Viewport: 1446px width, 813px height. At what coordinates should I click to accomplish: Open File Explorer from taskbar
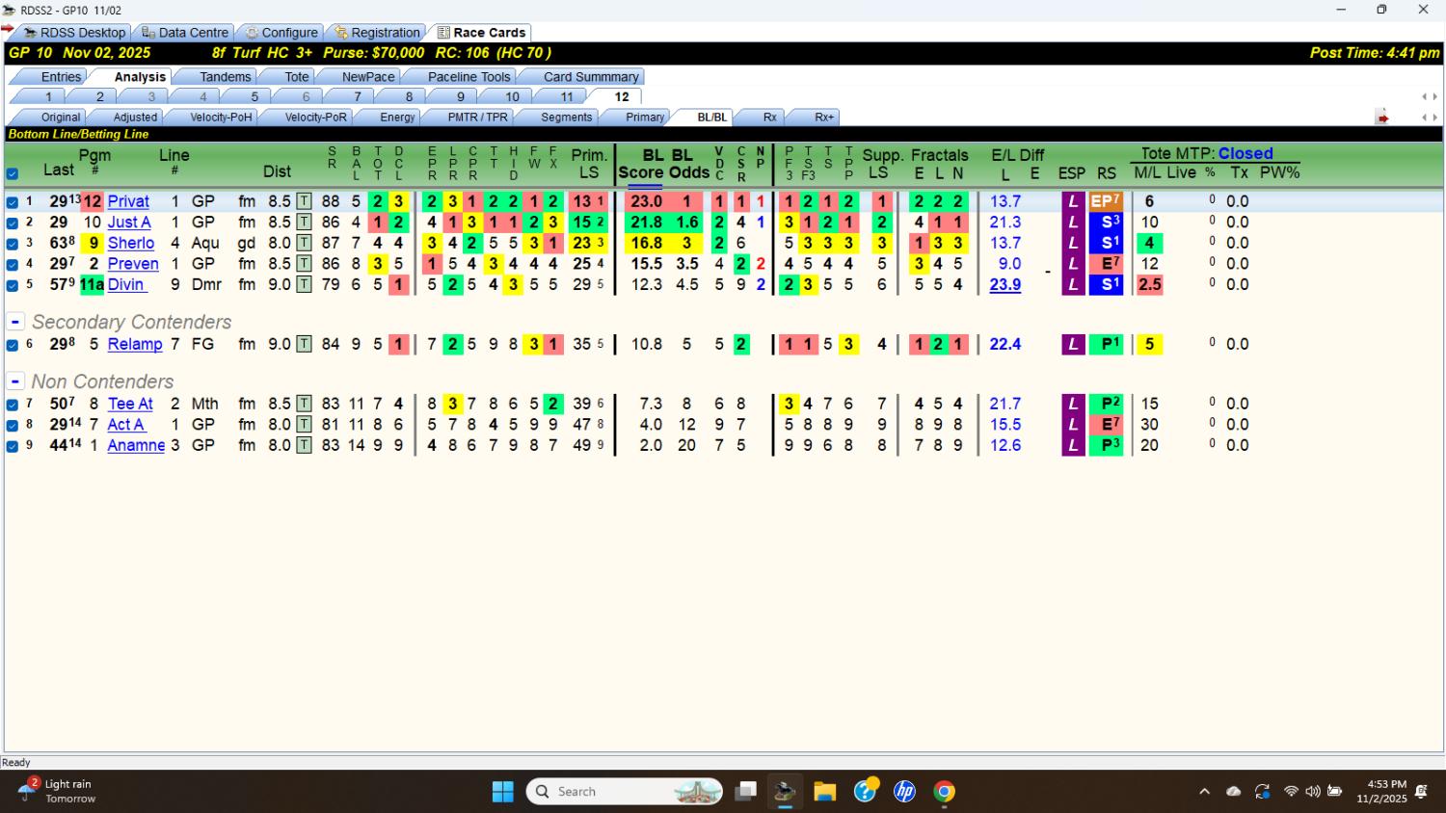824,792
